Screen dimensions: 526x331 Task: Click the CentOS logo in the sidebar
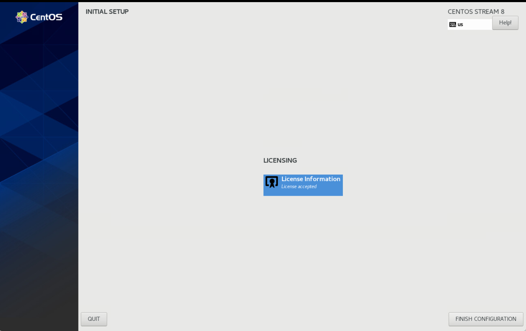[x=39, y=17]
